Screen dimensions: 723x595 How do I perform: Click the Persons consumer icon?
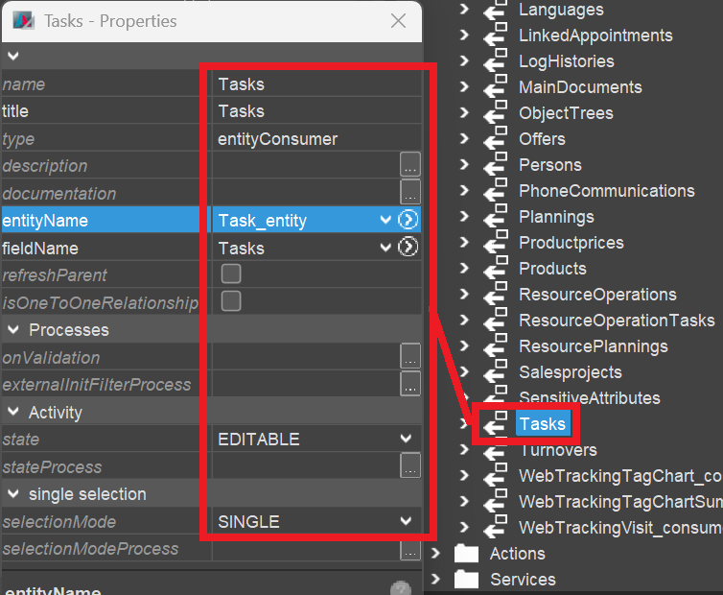pos(494,165)
